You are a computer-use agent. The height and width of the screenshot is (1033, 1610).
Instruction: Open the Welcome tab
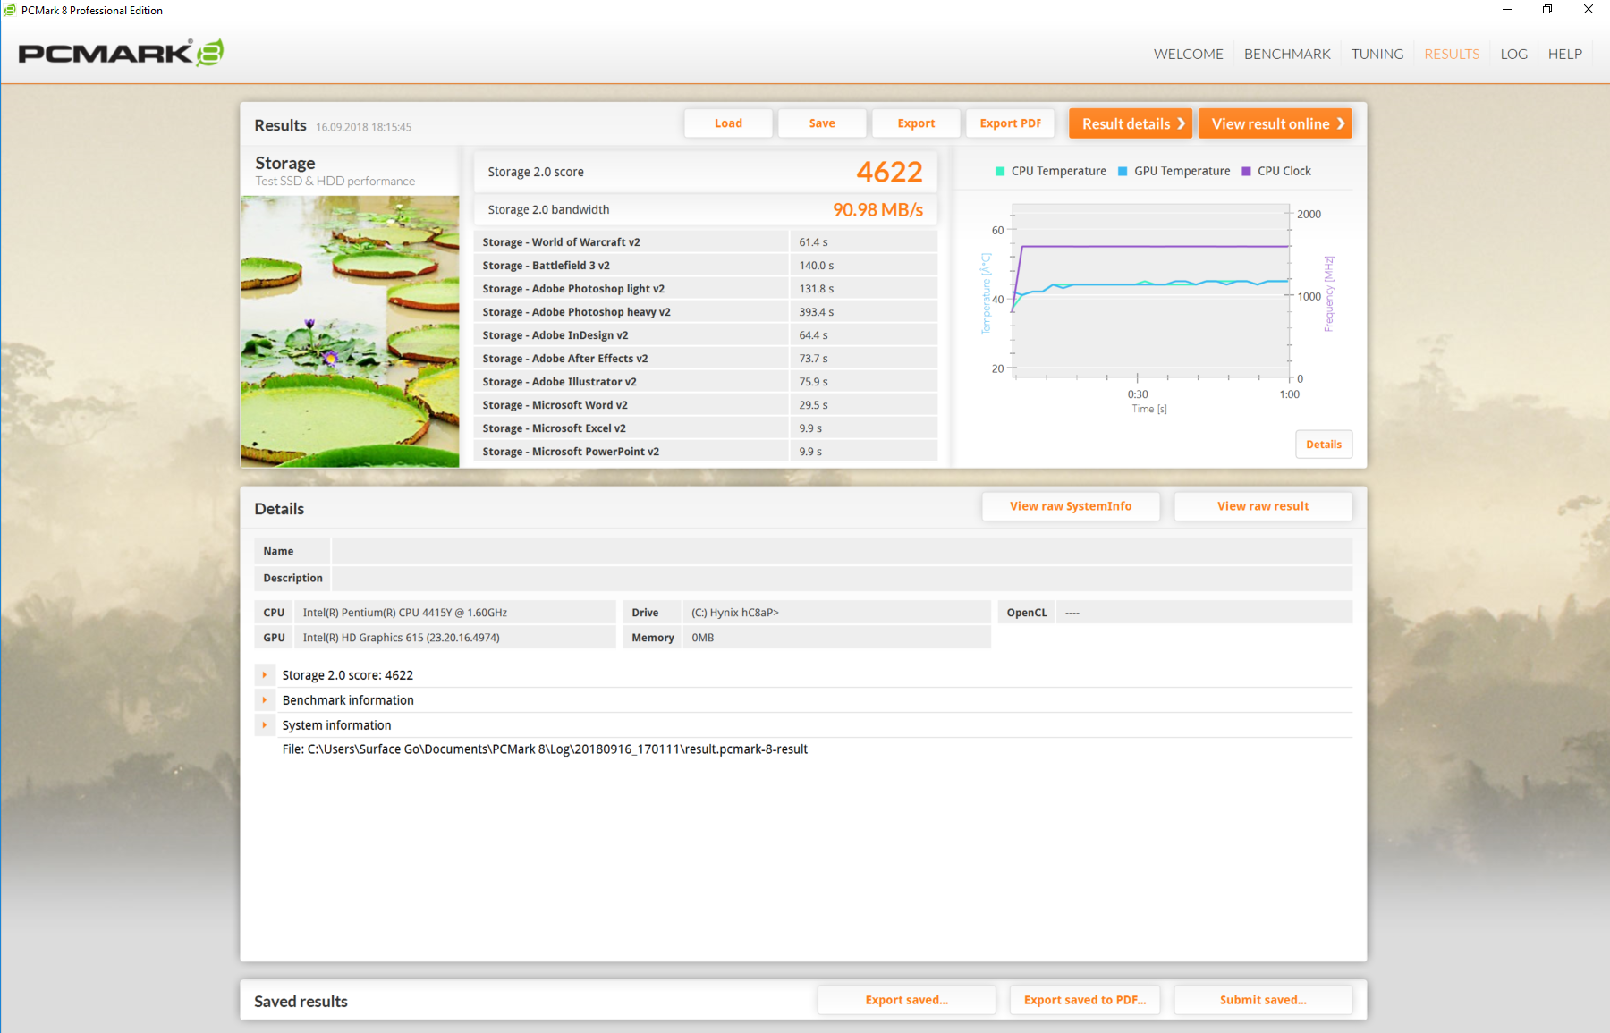click(x=1188, y=54)
